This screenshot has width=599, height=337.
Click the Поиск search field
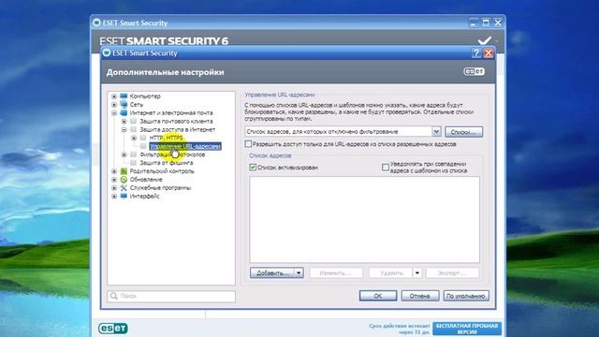[171, 296]
